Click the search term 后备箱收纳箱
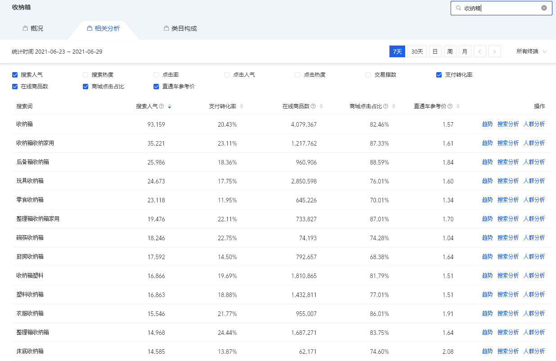Viewport: 556px width, 361px height. (32, 162)
